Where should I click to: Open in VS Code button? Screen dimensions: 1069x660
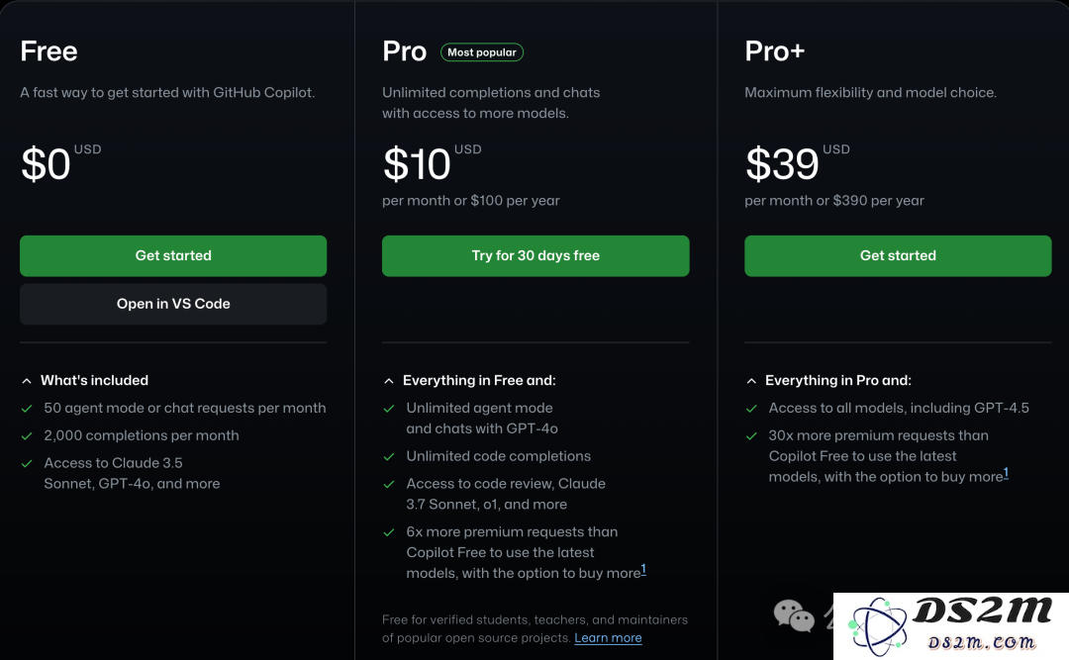point(173,304)
